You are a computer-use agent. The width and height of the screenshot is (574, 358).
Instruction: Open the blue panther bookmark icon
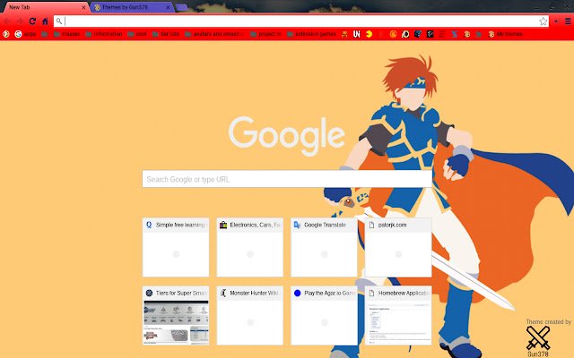coord(418,34)
